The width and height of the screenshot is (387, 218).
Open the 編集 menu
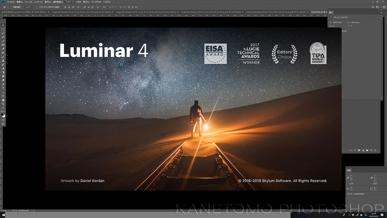point(20,2)
